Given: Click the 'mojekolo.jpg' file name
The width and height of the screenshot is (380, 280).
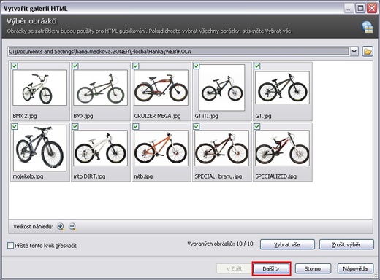Looking at the screenshot, I should click(28, 176).
